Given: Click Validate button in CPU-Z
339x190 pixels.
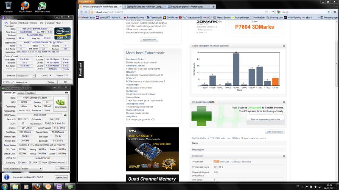Looking at the screenshot, I should coord(51,82).
